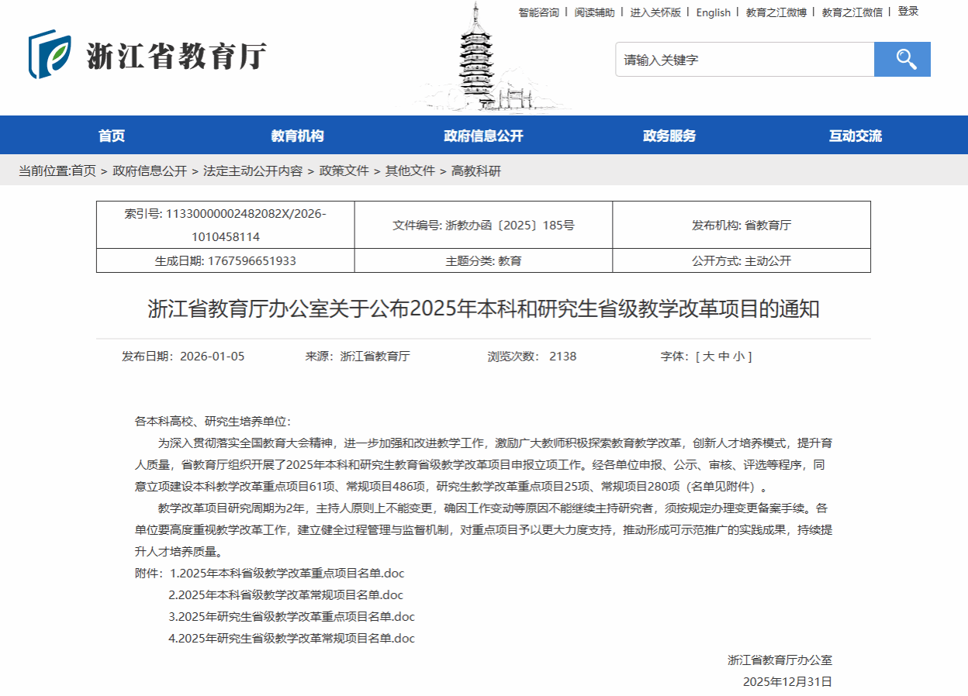Switch to the English version
The height and width of the screenshot is (696, 968).
click(713, 12)
